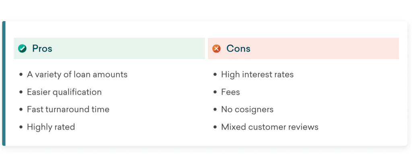
Task: Click the green checkmark icon beside Pros
Action: point(22,48)
